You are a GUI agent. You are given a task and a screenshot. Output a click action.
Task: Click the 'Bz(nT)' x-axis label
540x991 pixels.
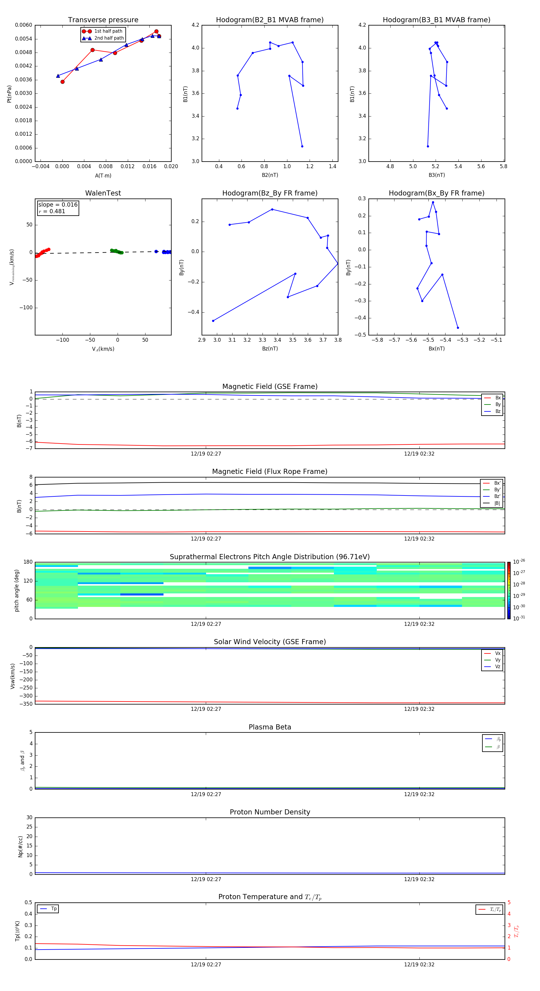(270, 349)
